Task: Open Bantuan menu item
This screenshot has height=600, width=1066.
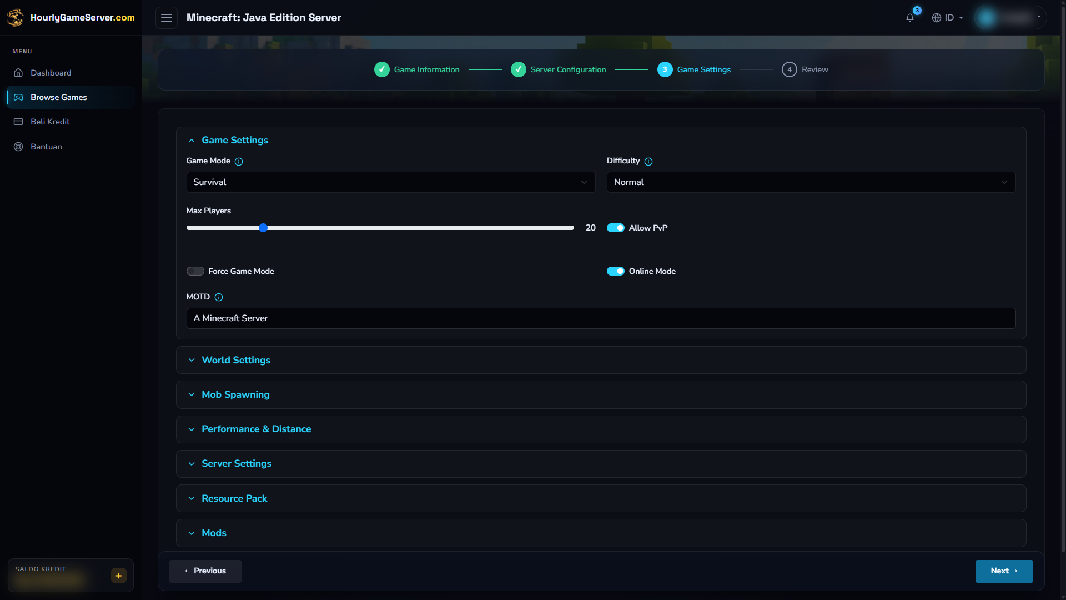Action: (x=71, y=147)
